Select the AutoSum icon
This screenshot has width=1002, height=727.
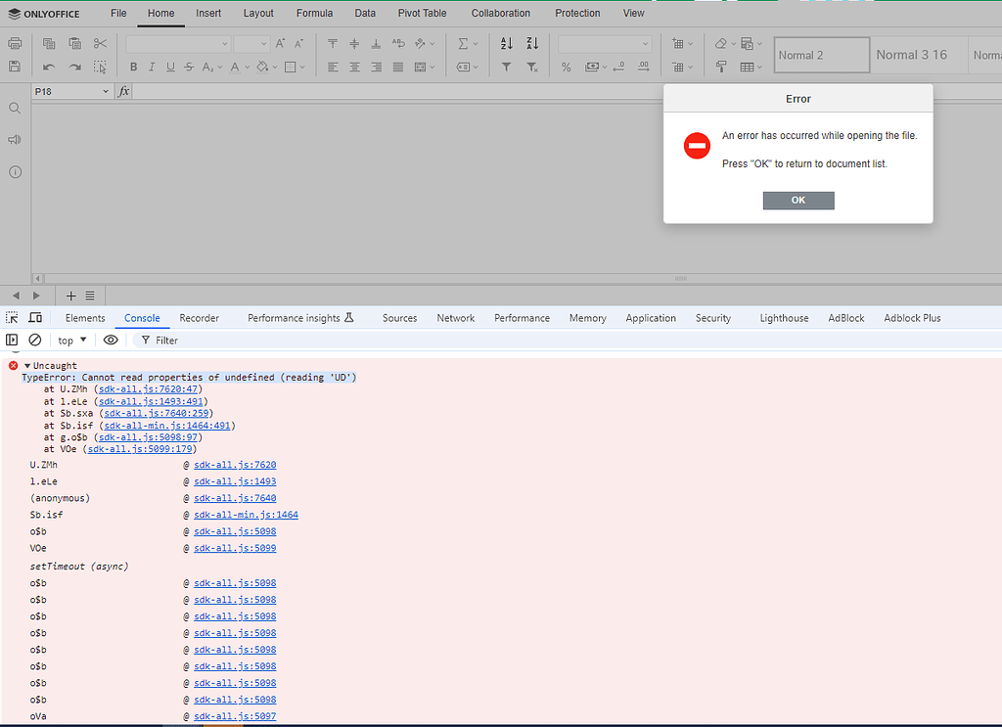tap(463, 43)
